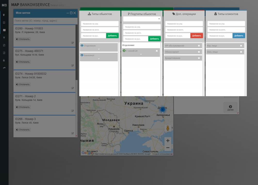Click the share arrow sidebar icon

click(4, 68)
